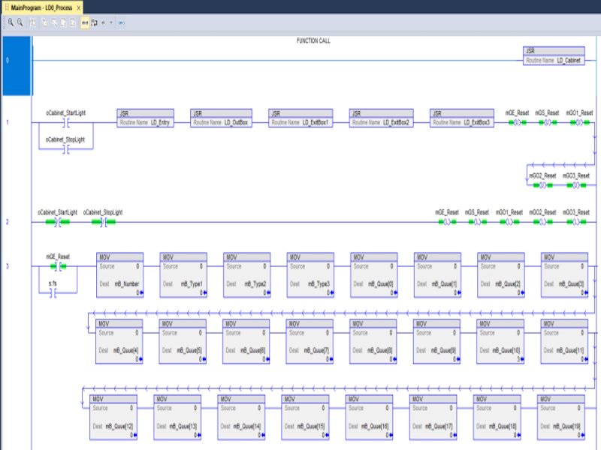Image resolution: width=601 pixels, height=450 pixels.
Task: Click the zoom out magnifier icon
Action: point(20,22)
